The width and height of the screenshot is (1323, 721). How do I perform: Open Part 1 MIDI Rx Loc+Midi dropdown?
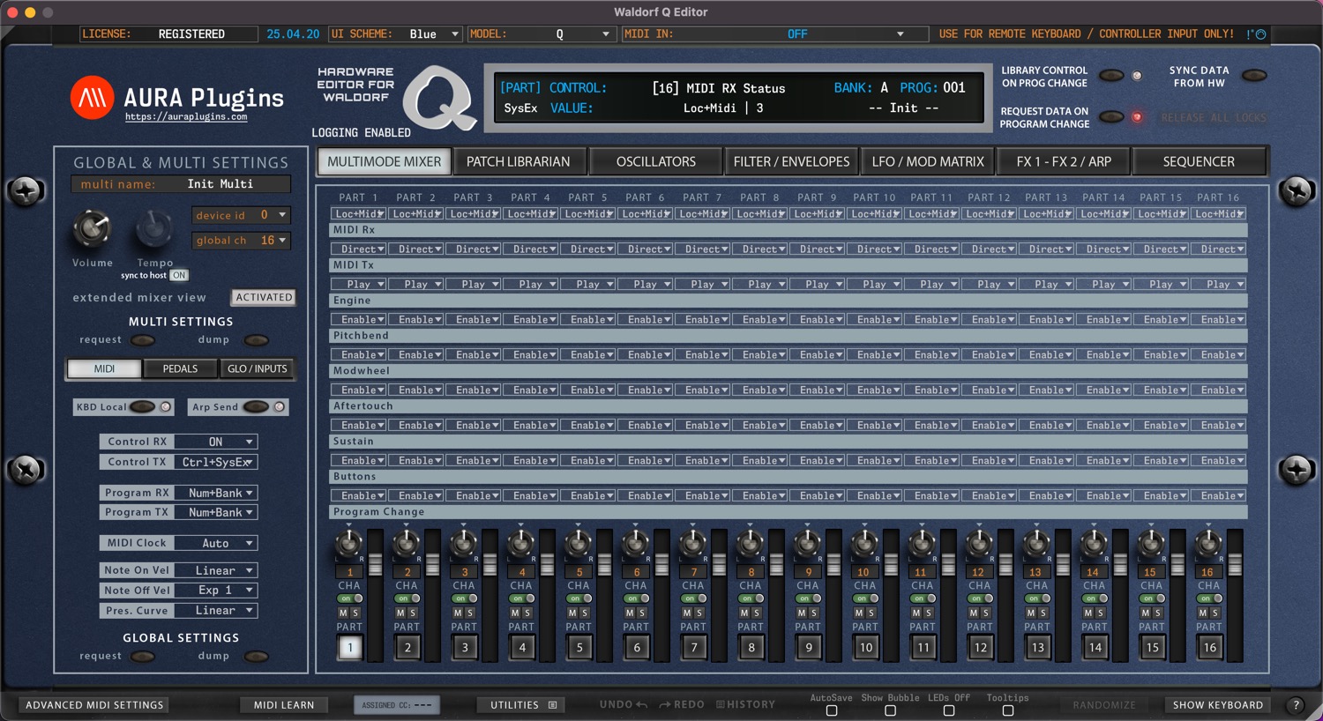(x=359, y=214)
